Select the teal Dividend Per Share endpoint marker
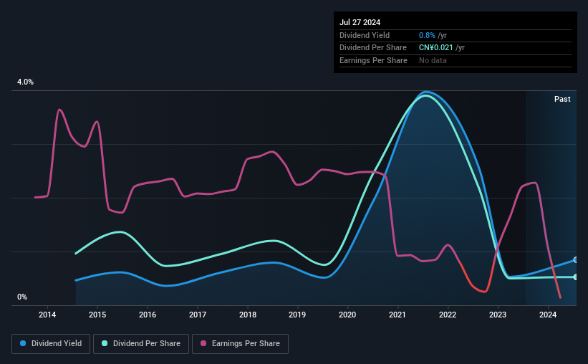The image size is (588, 364). tap(576, 277)
